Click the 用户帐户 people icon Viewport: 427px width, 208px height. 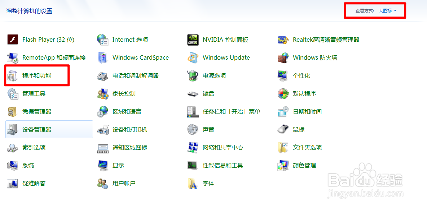[103, 183]
